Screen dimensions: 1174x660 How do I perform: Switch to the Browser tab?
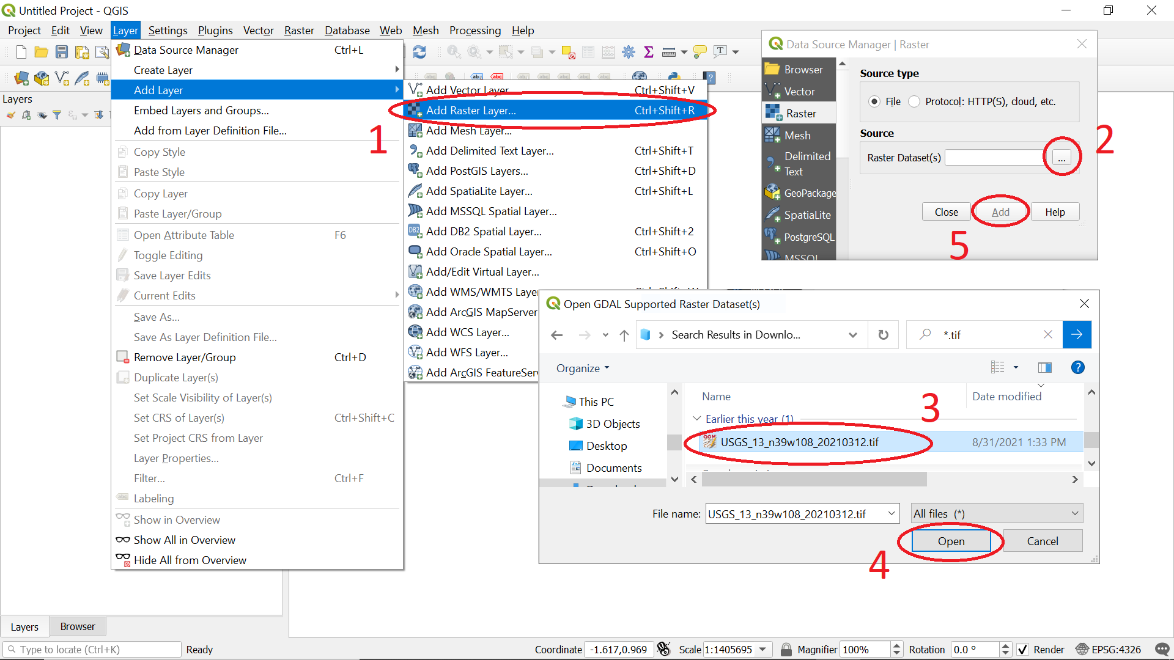tap(78, 626)
